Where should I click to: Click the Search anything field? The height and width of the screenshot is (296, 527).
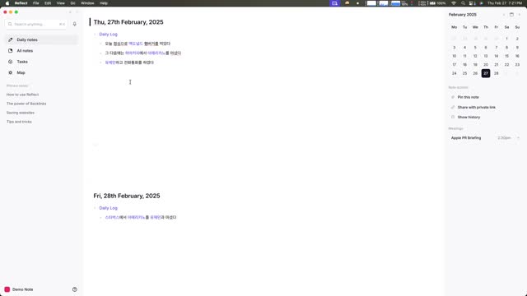click(x=36, y=24)
